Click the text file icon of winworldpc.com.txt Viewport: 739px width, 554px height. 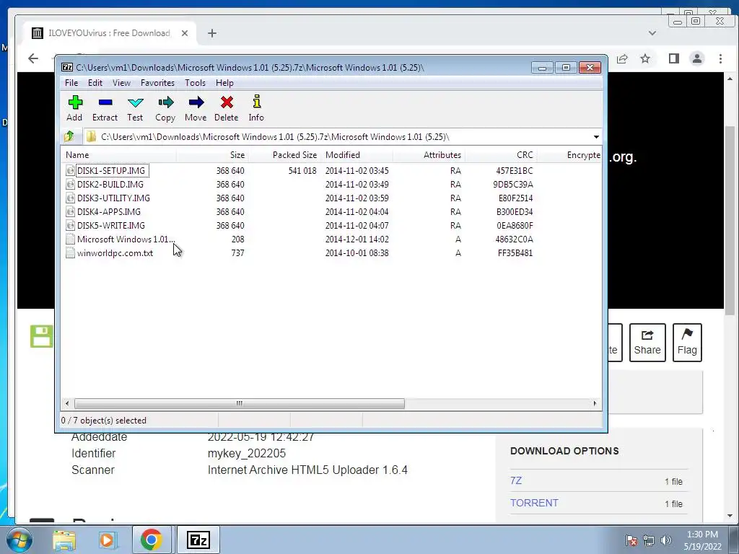[x=70, y=253]
